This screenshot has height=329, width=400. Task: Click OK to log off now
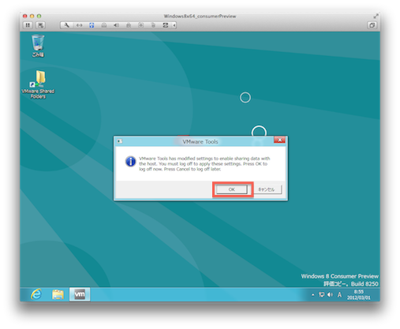coord(232,189)
